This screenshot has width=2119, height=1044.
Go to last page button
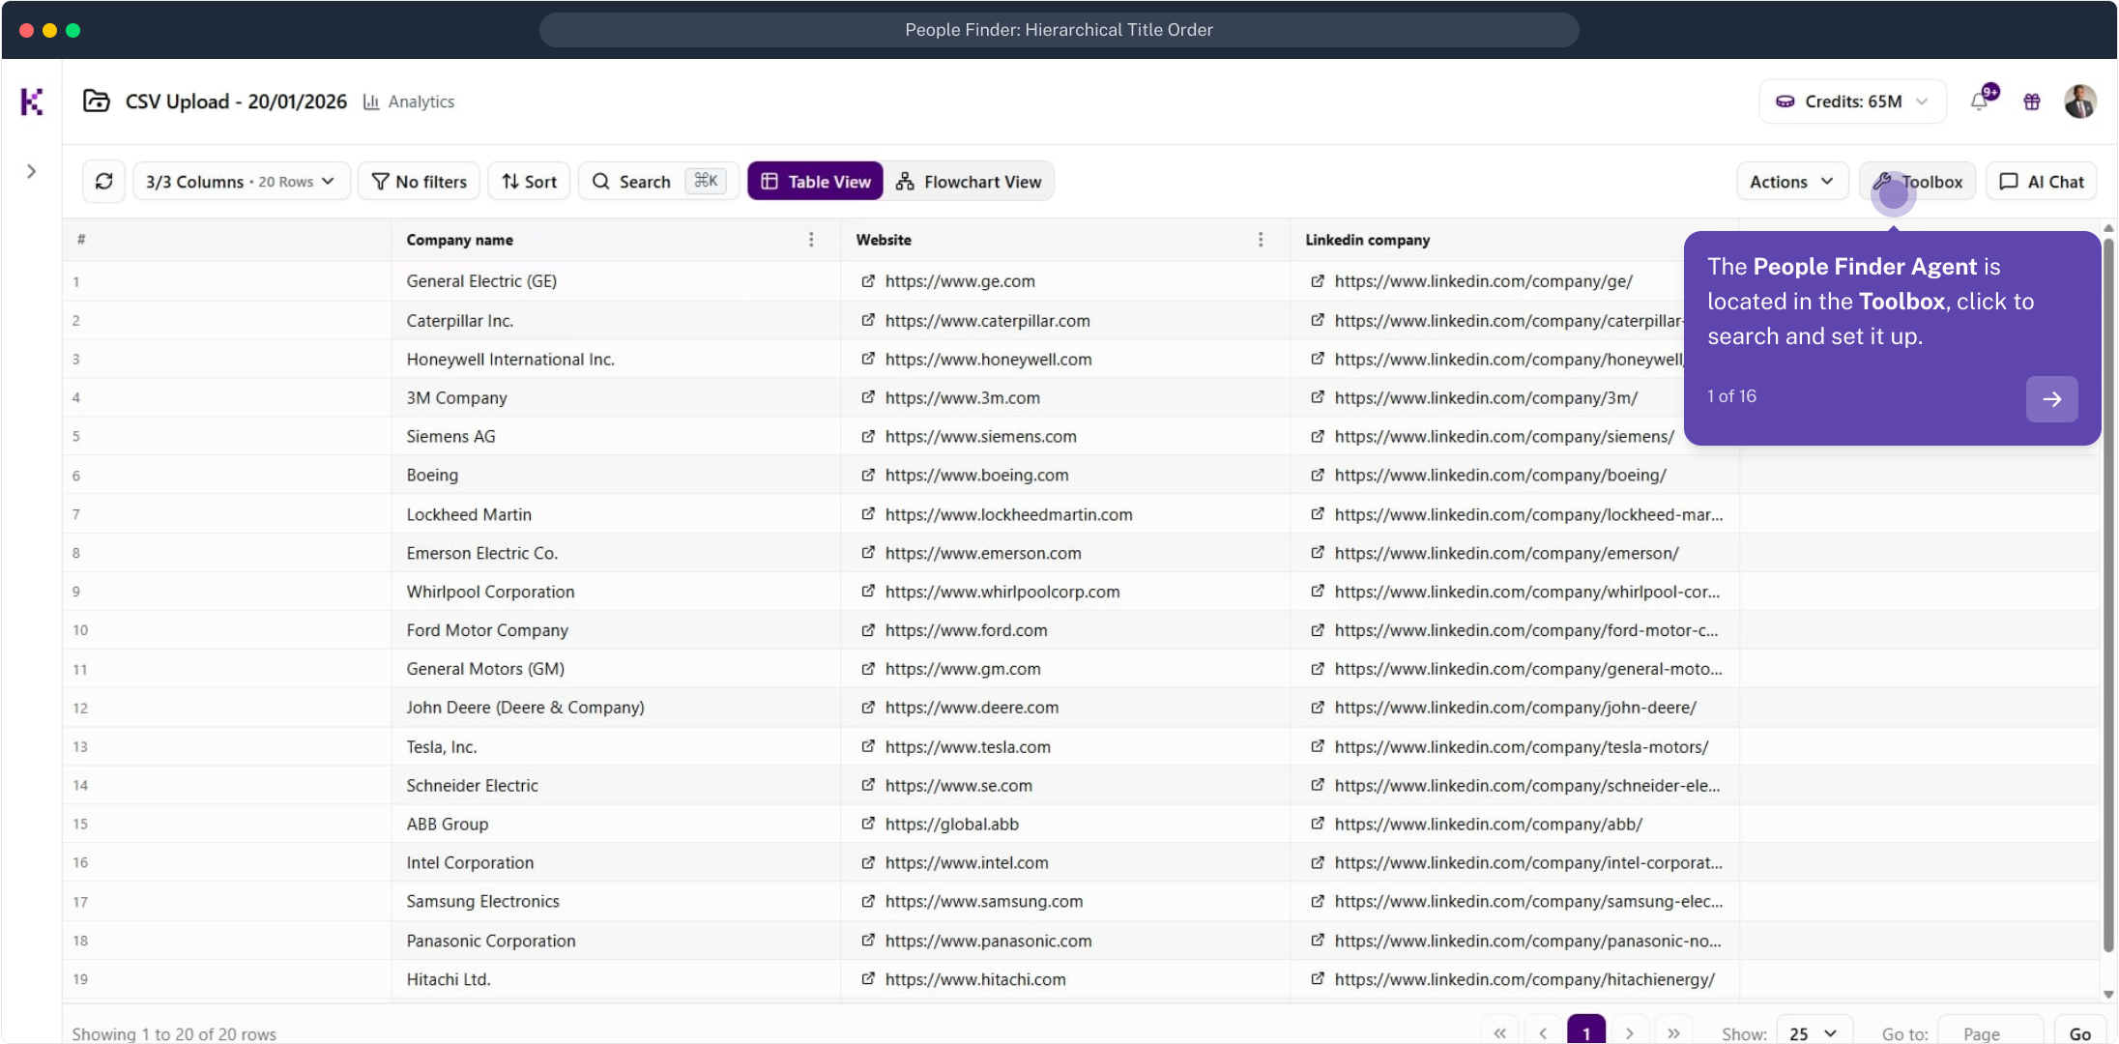point(1673,1032)
